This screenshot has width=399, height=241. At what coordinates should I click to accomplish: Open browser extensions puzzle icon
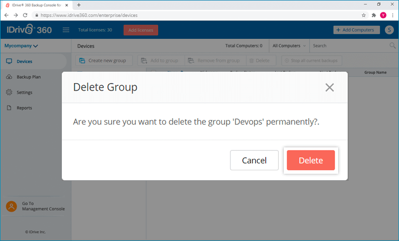pos(374,15)
